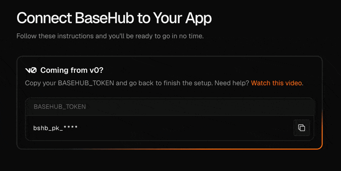
Task: Click the 'bshb_pk_' token prefix
Action: [x=48, y=128]
